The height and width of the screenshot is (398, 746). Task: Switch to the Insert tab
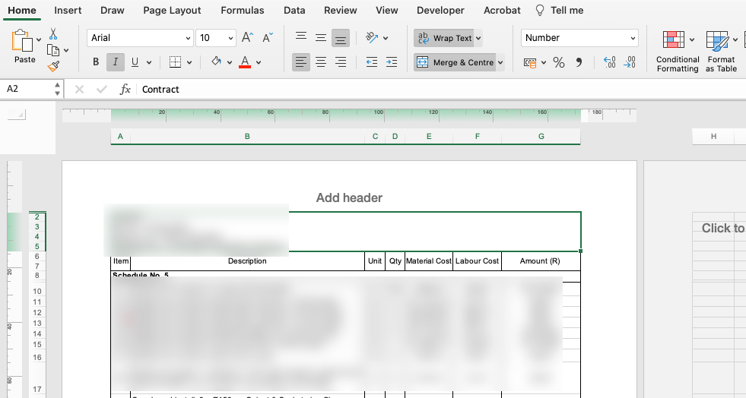[x=68, y=11]
